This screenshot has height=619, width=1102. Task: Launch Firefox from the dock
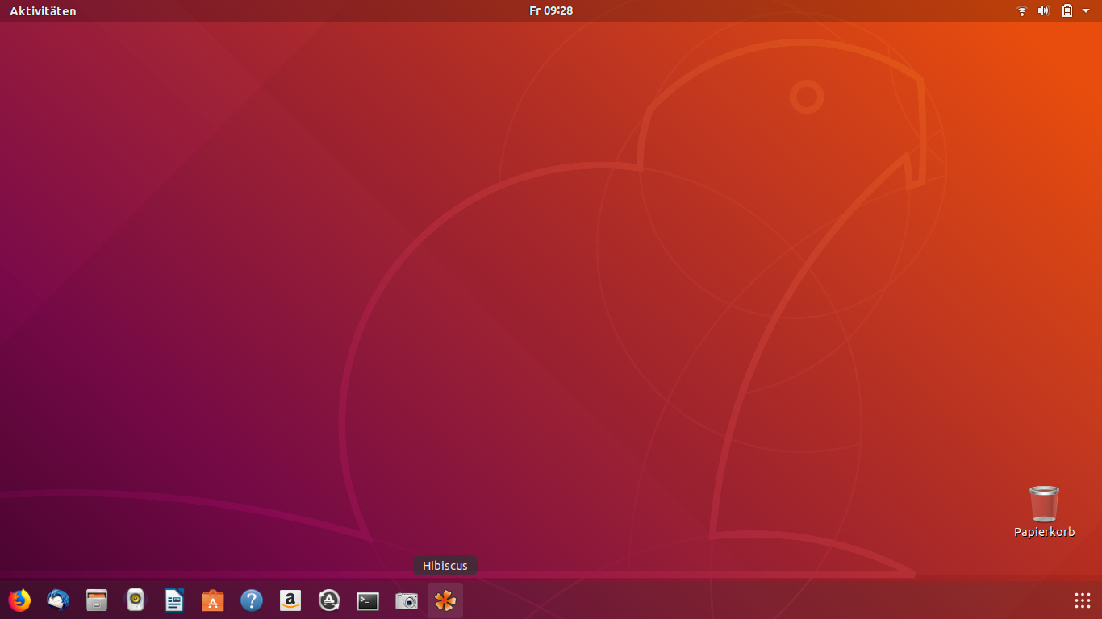click(19, 600)
